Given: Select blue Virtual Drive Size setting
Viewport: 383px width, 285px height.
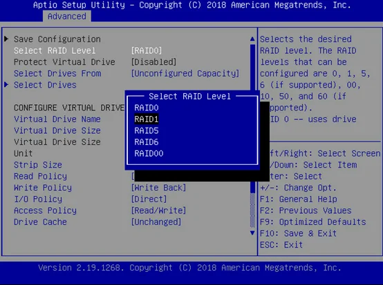Looking at the screenshot, I should [57, 130].
